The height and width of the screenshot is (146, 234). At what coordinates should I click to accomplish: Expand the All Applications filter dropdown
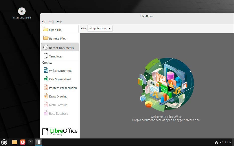[100, 28]
